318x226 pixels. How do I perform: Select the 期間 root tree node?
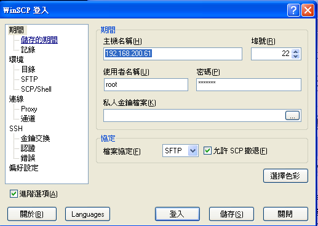[17, 30]
